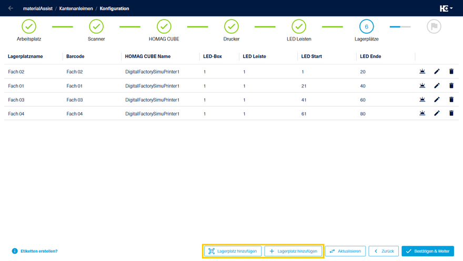
Task: Go back with the Zurück button
Action: click(384, 251)
